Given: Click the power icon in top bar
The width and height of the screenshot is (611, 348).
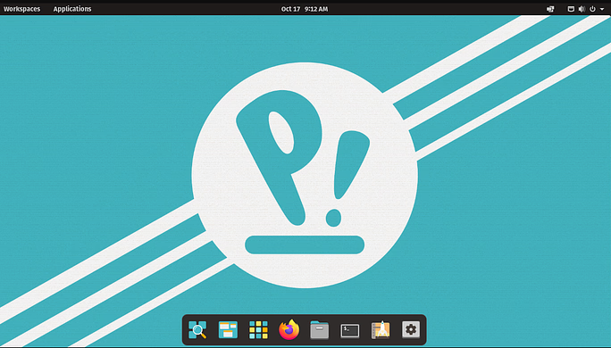Looking at the screenshot, I should (592, 9).
